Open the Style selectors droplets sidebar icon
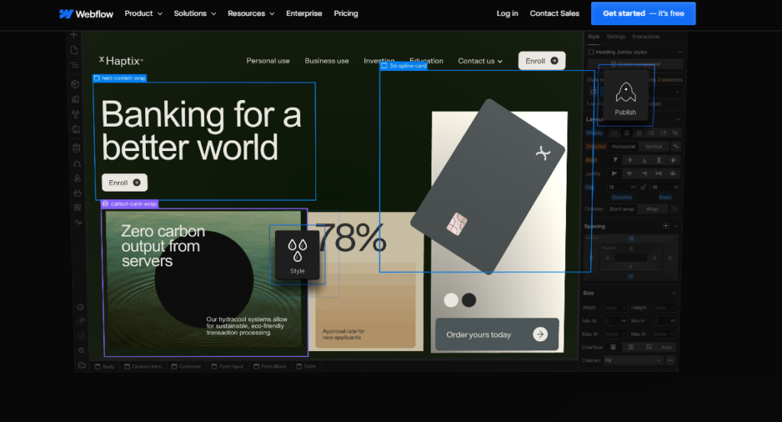The height and width of the screenshot is (422, 782). pos(76,114)
